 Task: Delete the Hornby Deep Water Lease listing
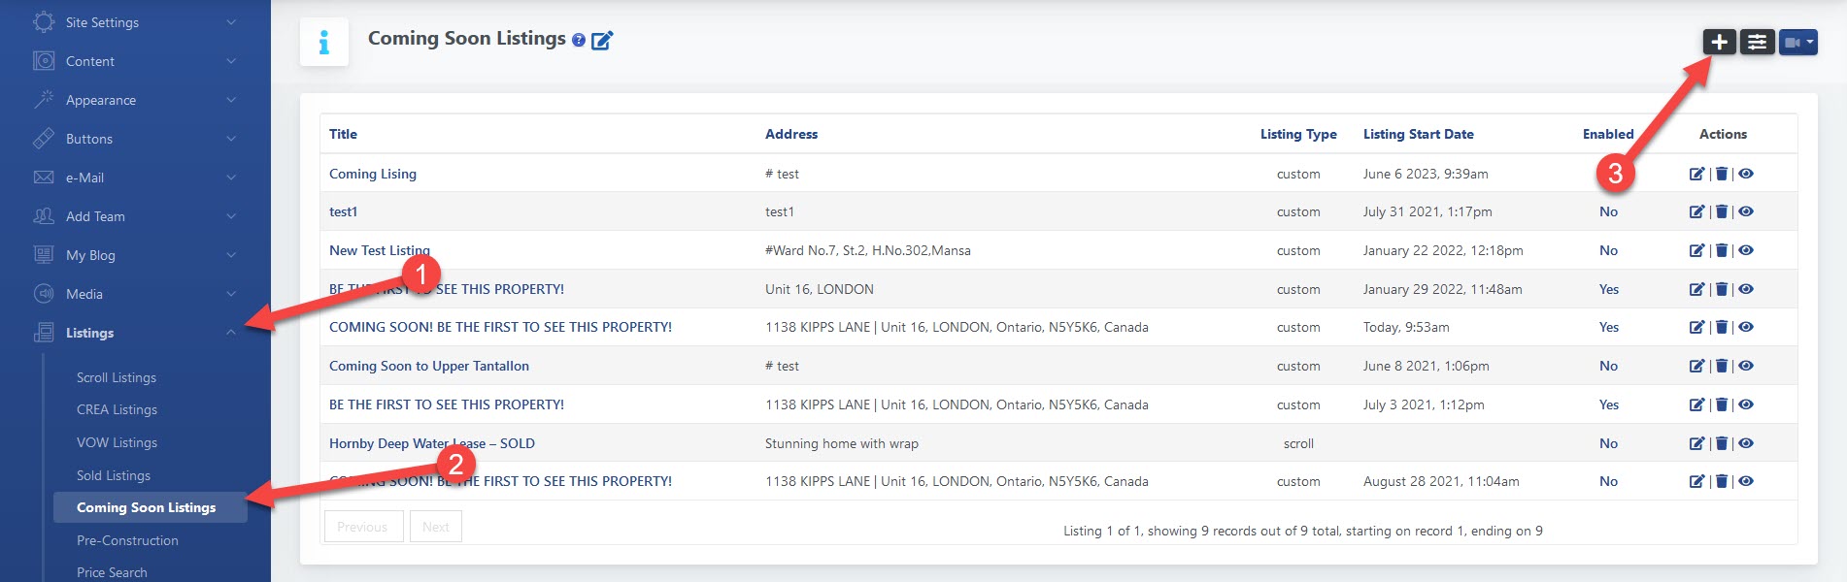click(1721, 443)
